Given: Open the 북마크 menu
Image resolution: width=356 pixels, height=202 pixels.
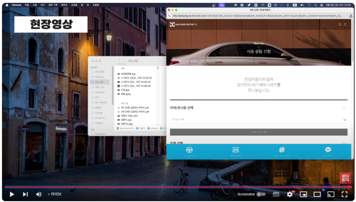Looking at the screenshot, I should [64, 5].
